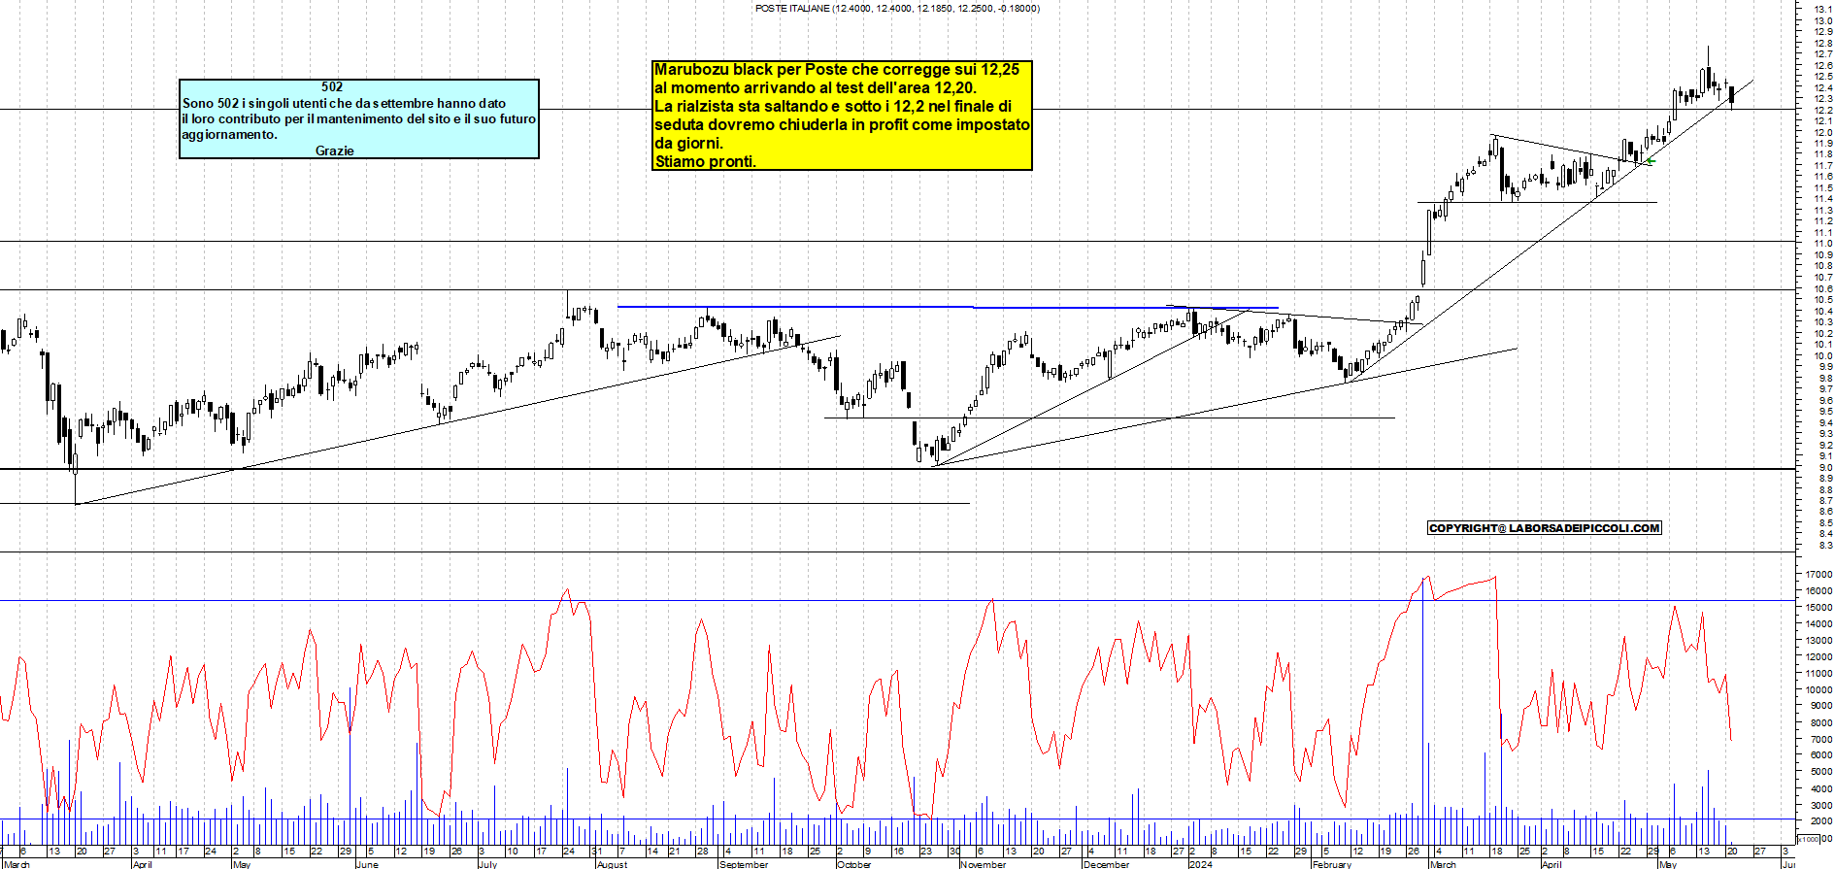
Task: Click the green arrow marker on the price chart
Action: (x=1650, y=161)
